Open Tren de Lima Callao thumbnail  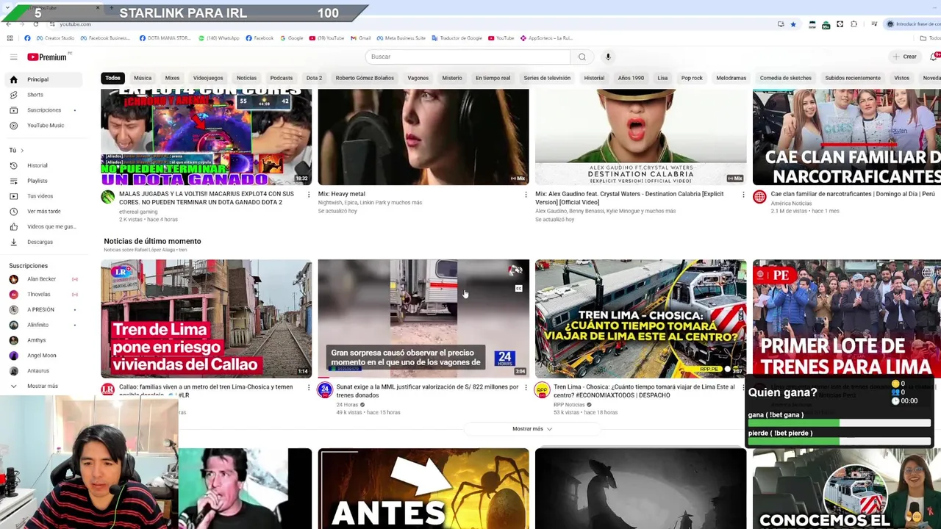click(x=206, y=319)
